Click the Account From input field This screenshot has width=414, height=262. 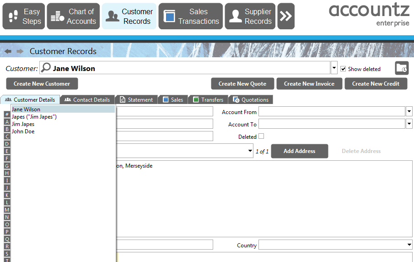click(332, 111)
